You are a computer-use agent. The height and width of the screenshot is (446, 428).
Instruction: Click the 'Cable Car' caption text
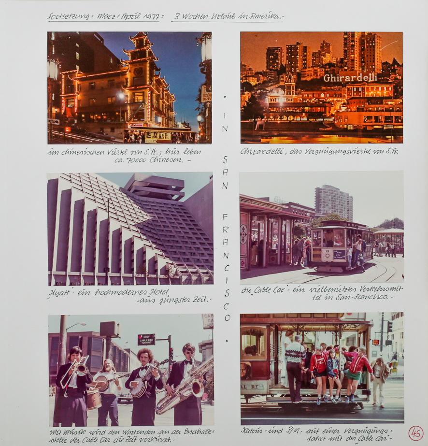point(321,293)
